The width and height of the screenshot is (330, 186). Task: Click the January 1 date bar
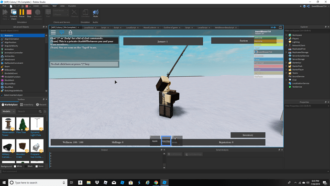[x=163, y=42]
